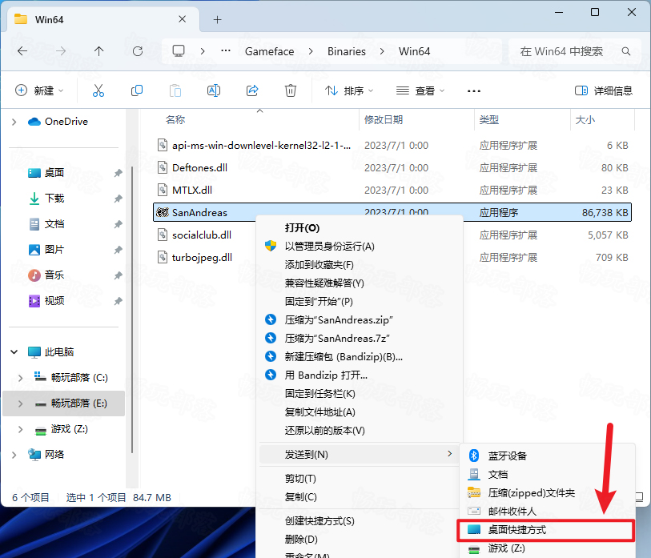This screenshot has width=651, height=558.
Task: Click the Deftones.dll file icon
Action: [x=163, y=167]
